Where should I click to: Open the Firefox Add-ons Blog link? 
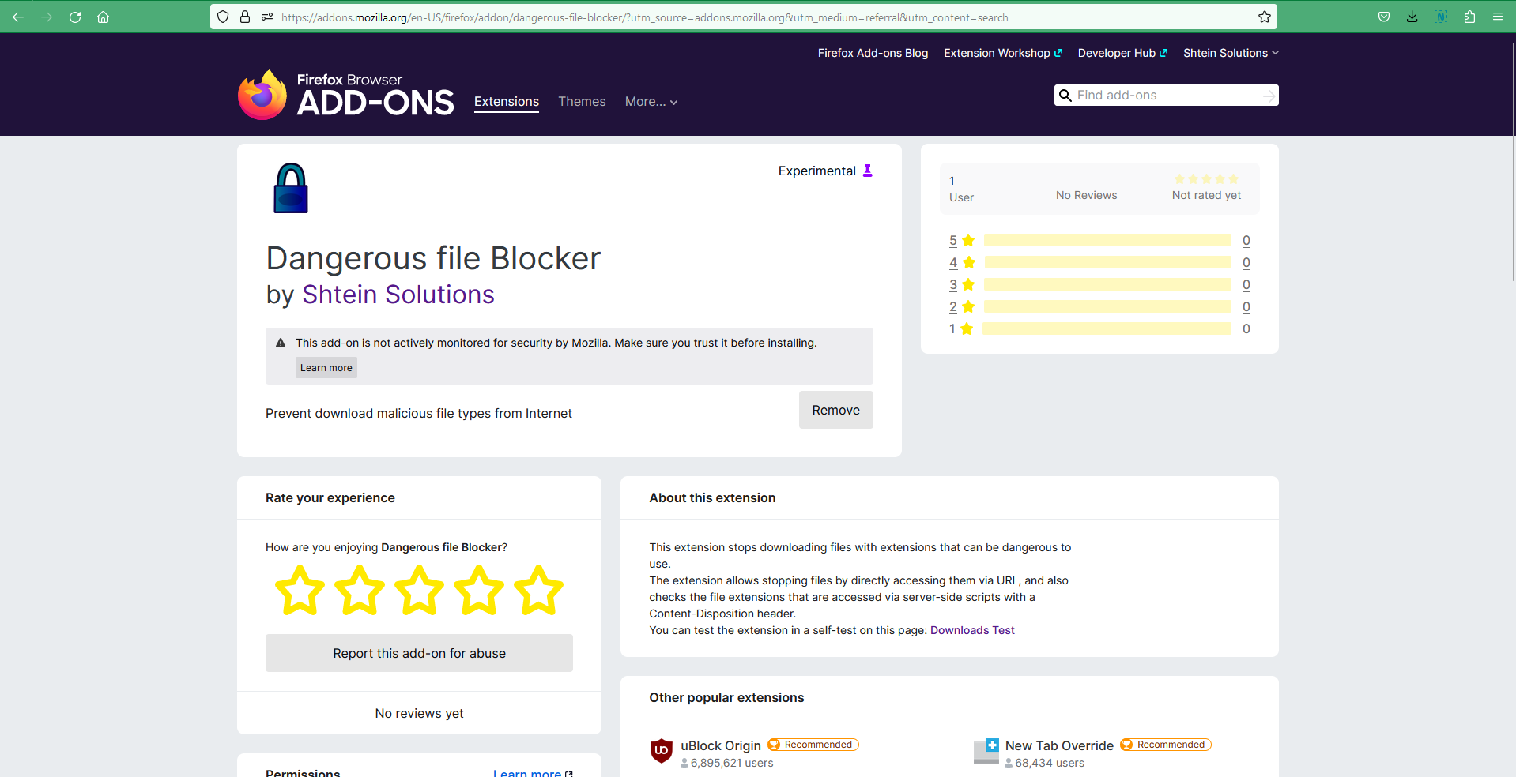873,53
